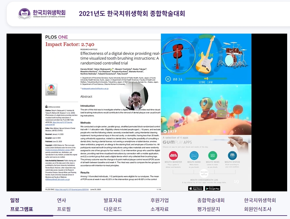
Task: Click the Korean Society of Dental Hygiene logo
Action: pos(42,13)
